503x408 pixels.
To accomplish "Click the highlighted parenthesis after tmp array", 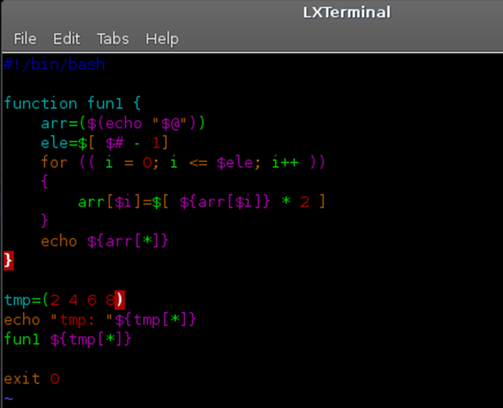I will point(119,300).
